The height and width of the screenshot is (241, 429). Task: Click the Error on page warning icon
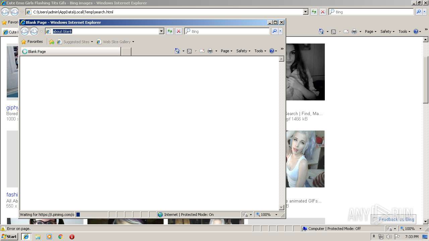tap(3, 229)
